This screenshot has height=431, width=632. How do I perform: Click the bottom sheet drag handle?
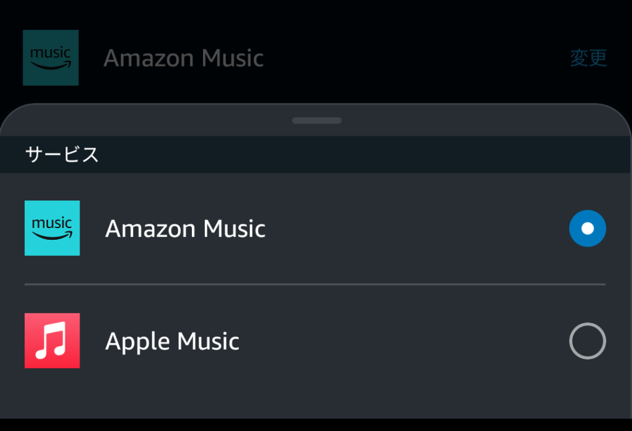[317, 120]
